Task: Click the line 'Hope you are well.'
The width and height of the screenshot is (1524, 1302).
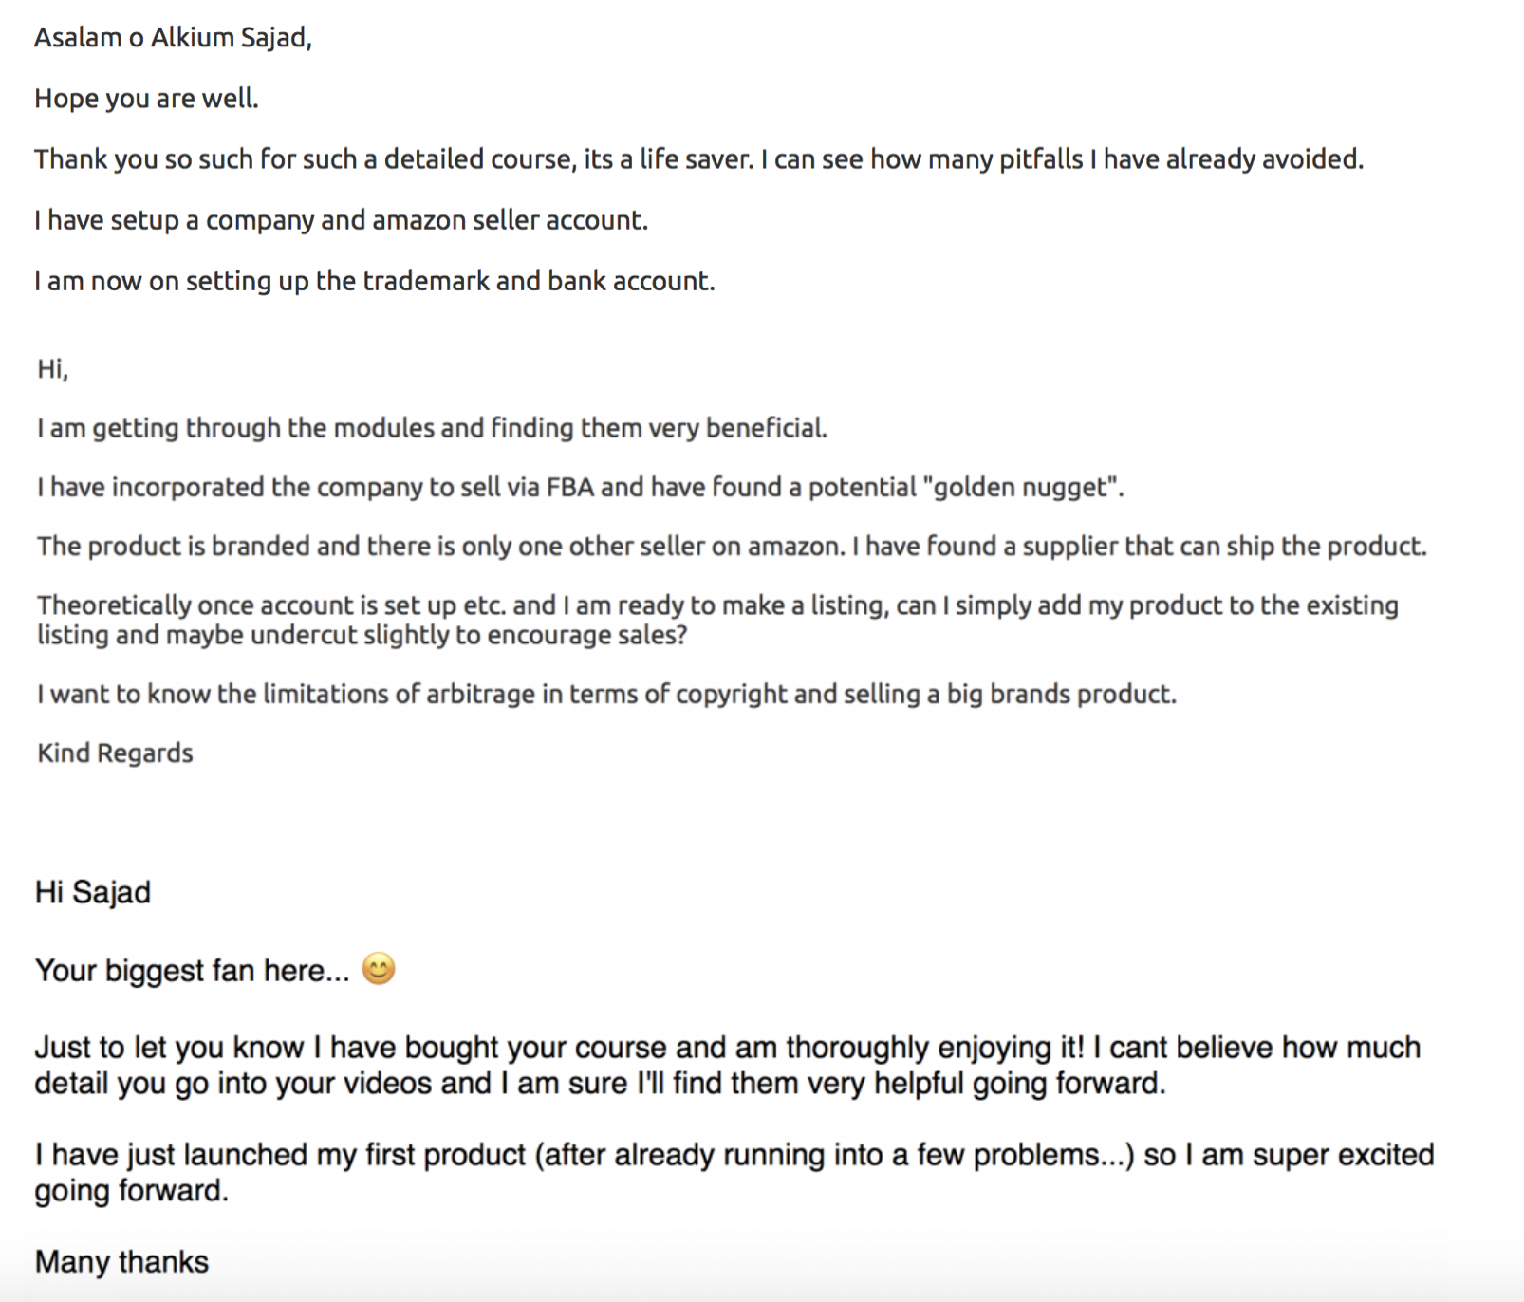Action: pyautogui.click(x=146, y=99)
